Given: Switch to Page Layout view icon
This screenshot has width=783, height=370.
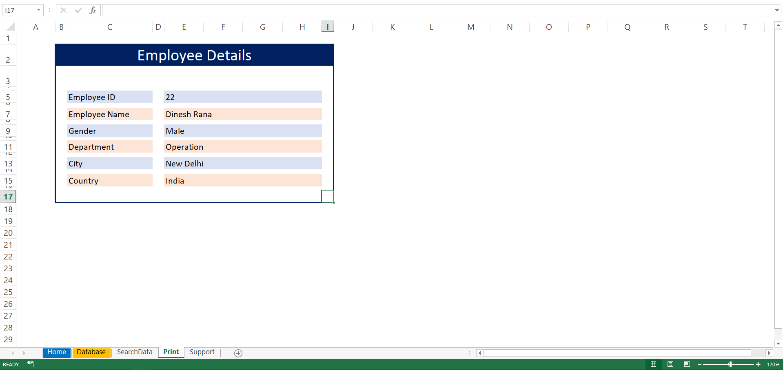Looking at the screenshot, I should 670,364.
